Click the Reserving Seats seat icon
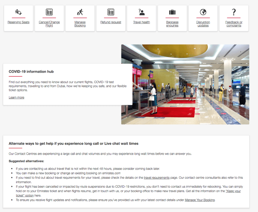 [18, 12]
